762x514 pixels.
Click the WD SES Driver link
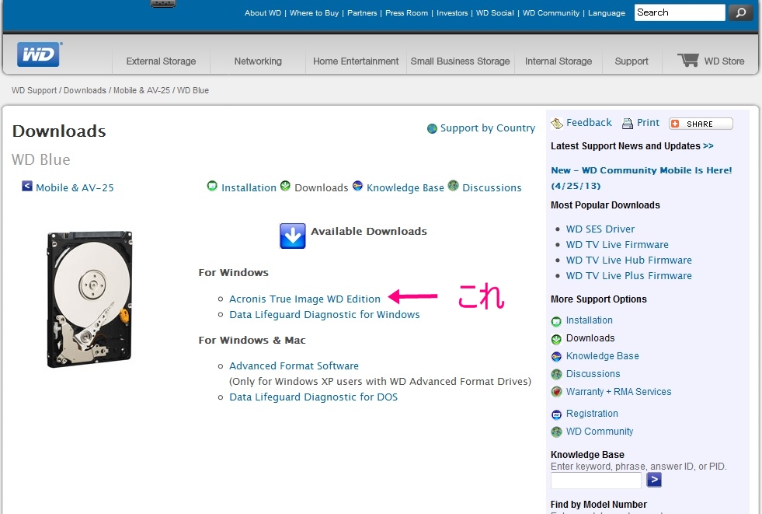[x=600, y=229]
